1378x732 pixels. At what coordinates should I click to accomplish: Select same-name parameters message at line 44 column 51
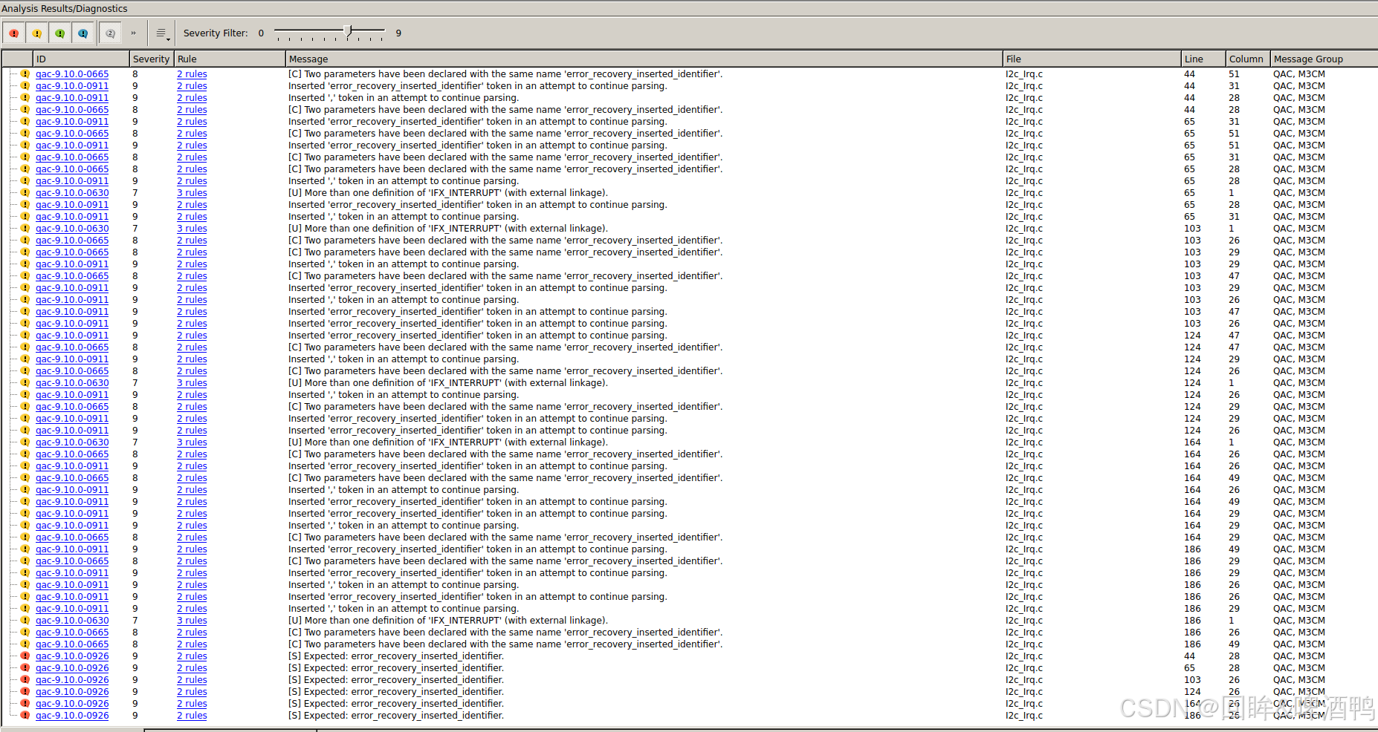(505, 74)
